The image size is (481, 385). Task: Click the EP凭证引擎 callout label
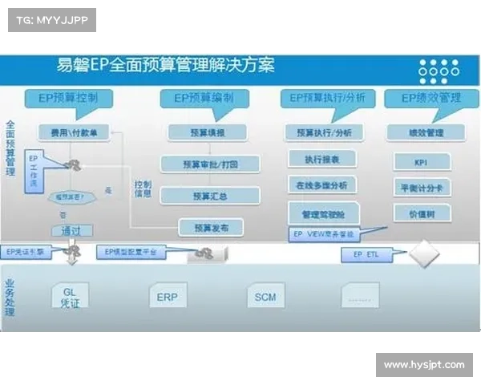pyautogui.click(x=26, y=252)
